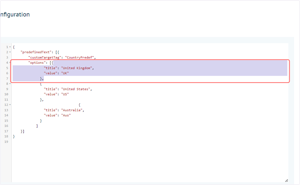Click the "Australia" string
The image size is (300, 185).
click(x=72, y=110)
